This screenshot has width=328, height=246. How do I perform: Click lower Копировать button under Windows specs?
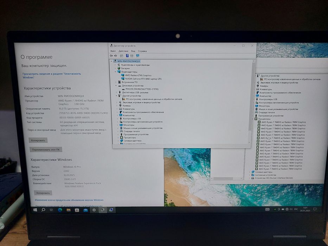43,193
